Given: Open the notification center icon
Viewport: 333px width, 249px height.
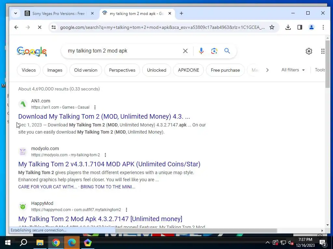Looking at the screenshot, I should [323, 243].
